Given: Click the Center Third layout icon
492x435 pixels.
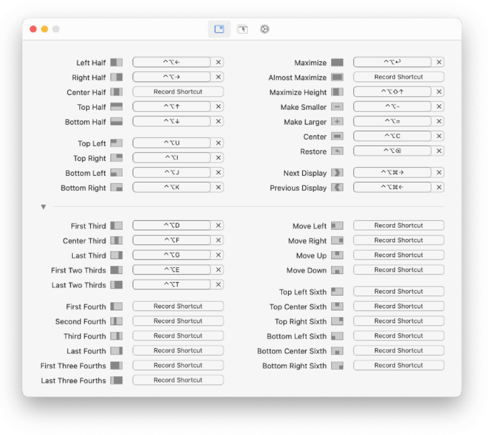Looking at the screenshot, I should point(116,240).
